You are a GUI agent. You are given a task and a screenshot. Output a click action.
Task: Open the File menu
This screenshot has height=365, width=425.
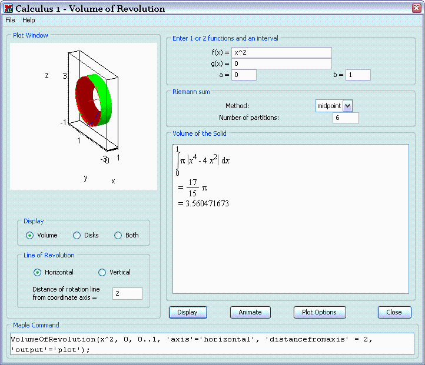[10, 20]
